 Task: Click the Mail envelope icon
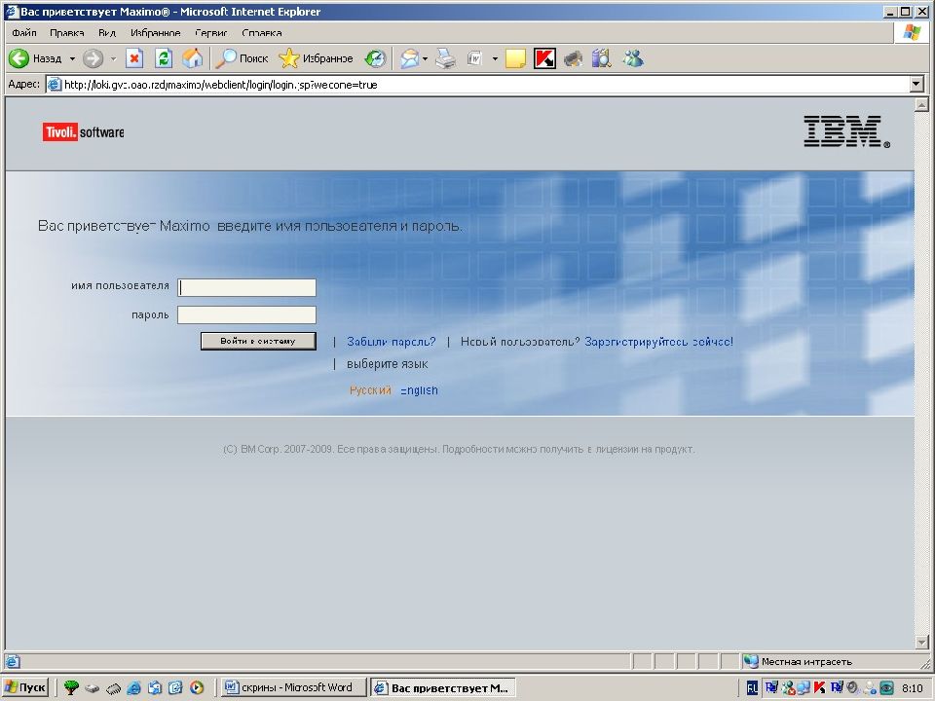[410, 58]
